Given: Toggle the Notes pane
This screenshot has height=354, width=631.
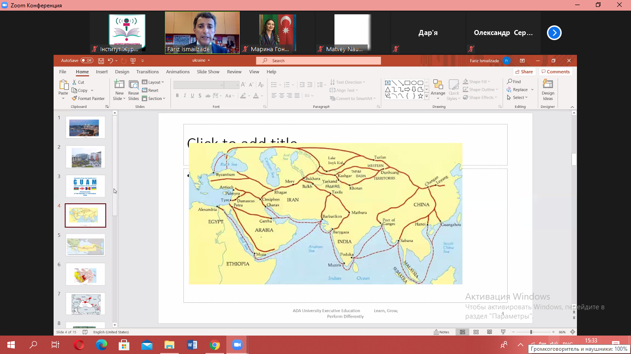Looking at the screenshot, I should coord(442,332).
